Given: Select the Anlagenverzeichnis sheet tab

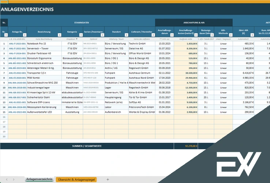Looking at the screenshot, I should coord(39,179).
